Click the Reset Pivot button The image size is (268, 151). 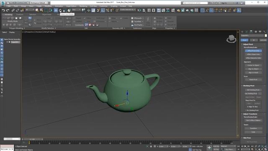tap(253, 80)
